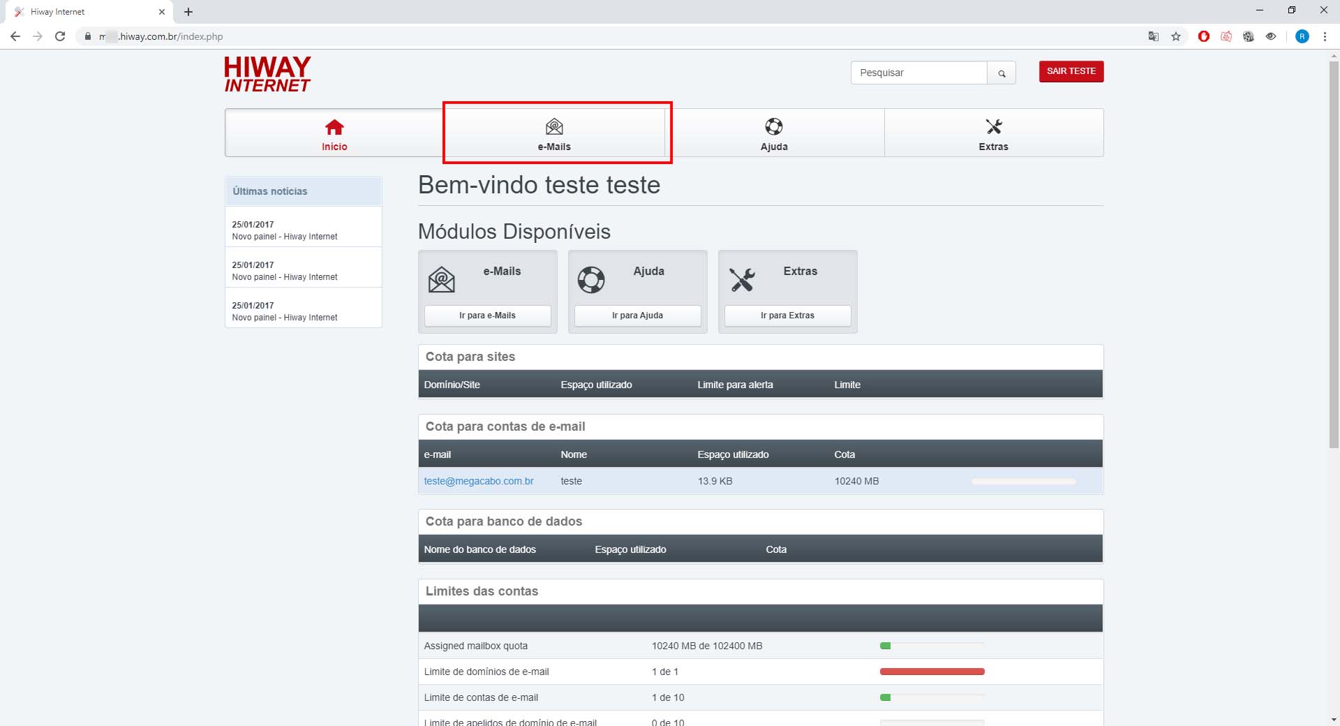Click the Nome do banco de dados header
The width and height of the screenshot is (1340, 726).
pyautogui.click(x=480, y=549)
